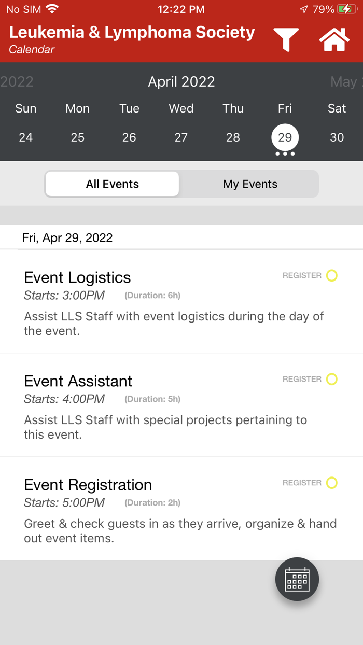Open the Event Logistics event details
This screenshot has width=363, height=645.
[x=77, y=277]
